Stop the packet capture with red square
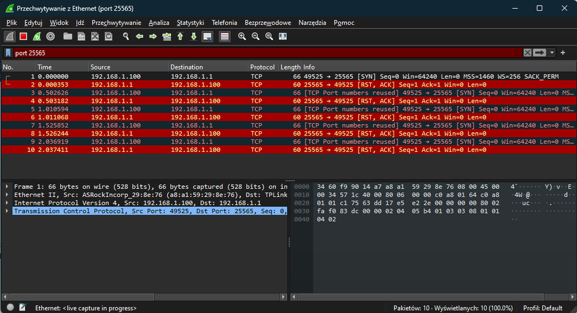 click(x=23, y=36)
